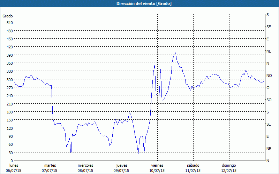
Task: Click the "O" compass label on right axis
Action: pyautogui.click(x=268, y=88)
